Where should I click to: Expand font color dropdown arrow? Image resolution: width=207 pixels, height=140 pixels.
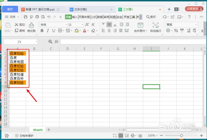(x=88, y=31)
